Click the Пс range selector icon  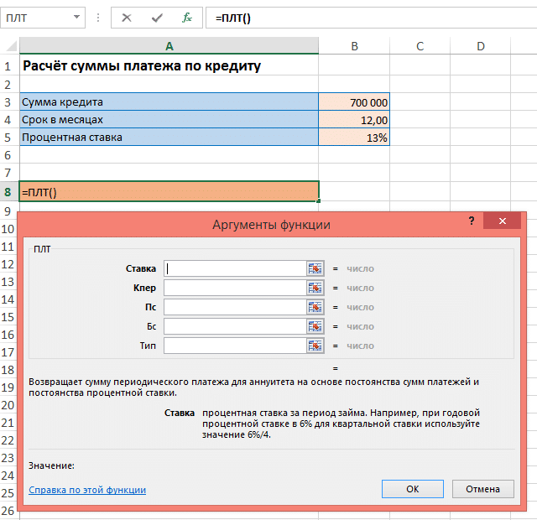315,307
